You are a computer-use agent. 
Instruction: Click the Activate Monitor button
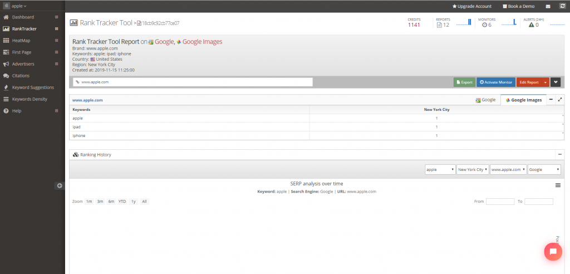pyautogui.click(x=496, y=82)
